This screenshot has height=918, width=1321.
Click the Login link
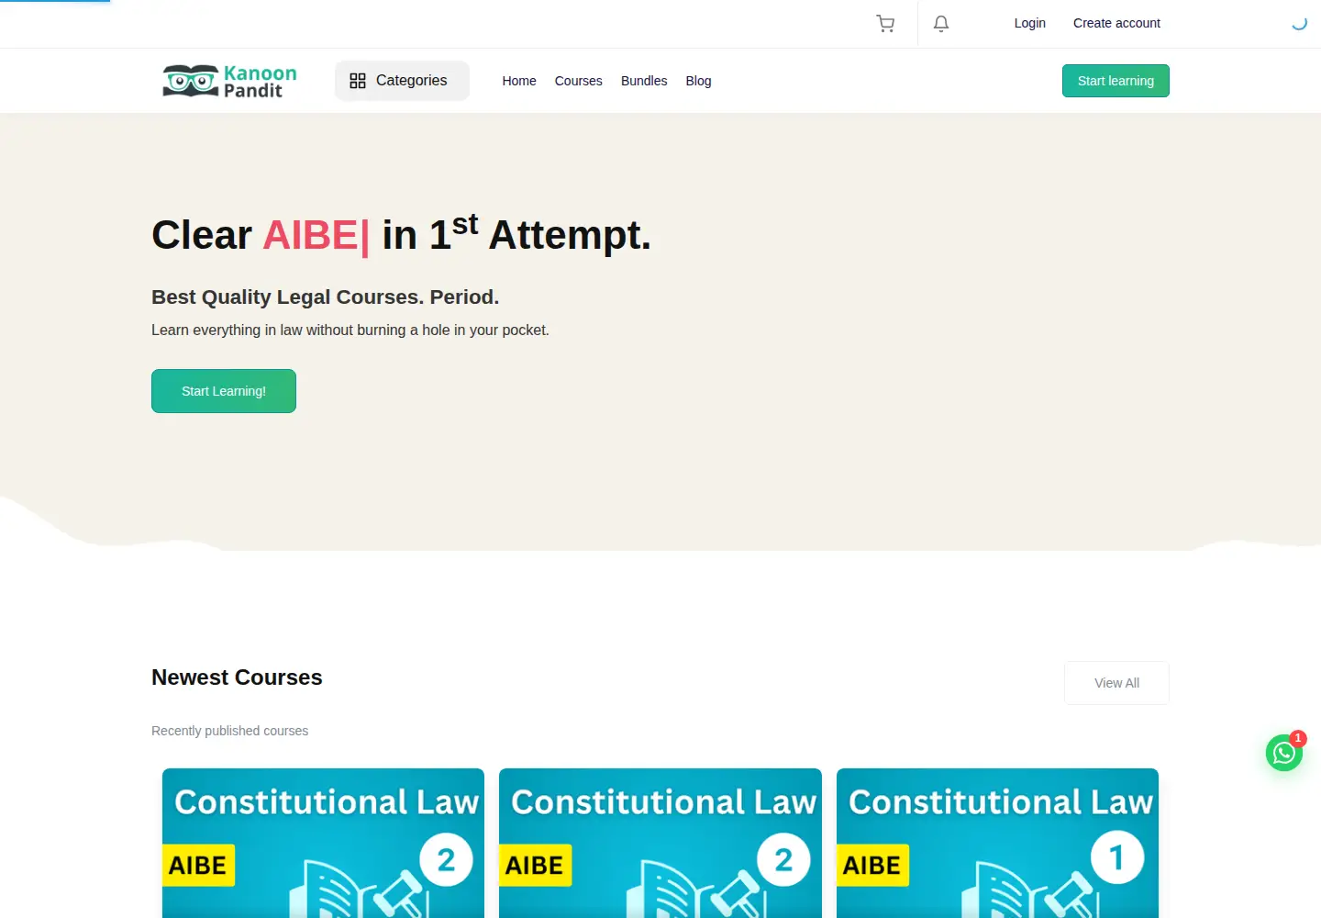(x=1030, y=23)
